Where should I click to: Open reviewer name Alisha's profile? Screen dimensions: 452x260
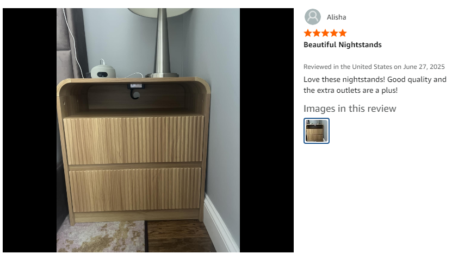(x=336, y=17)
